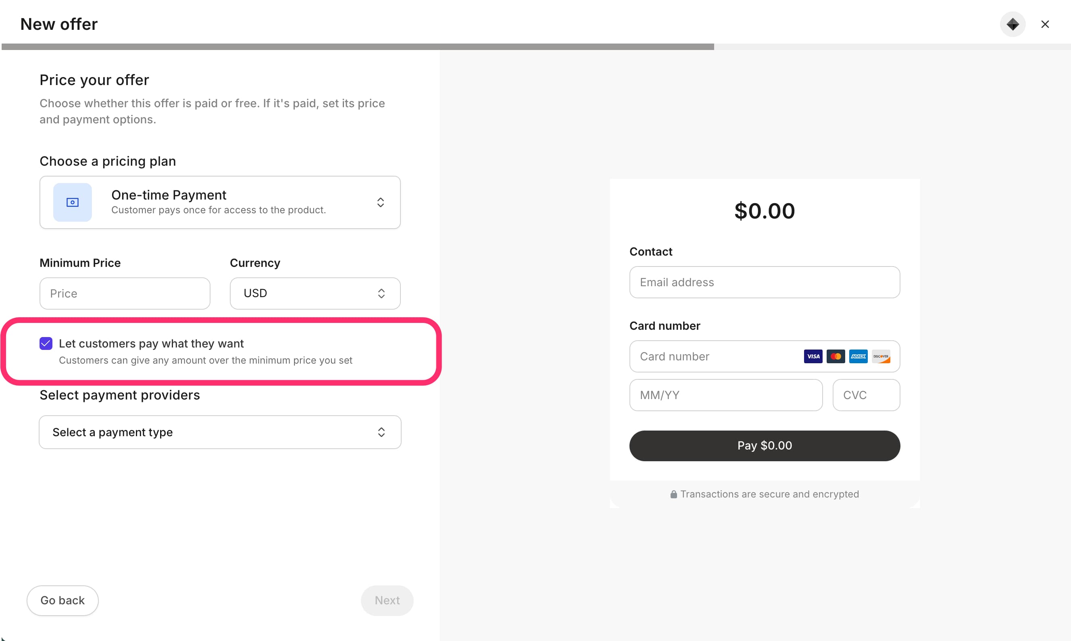This screenshot has width=1071, height=641.
Task: Click the Go back button
Action: pos(63,600)
